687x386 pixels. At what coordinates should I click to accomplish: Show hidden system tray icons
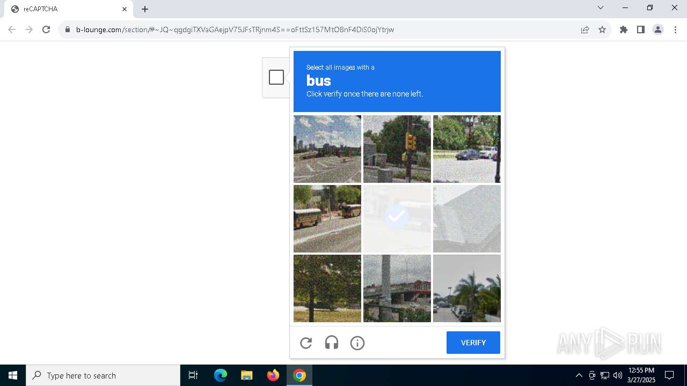[579, 375]
